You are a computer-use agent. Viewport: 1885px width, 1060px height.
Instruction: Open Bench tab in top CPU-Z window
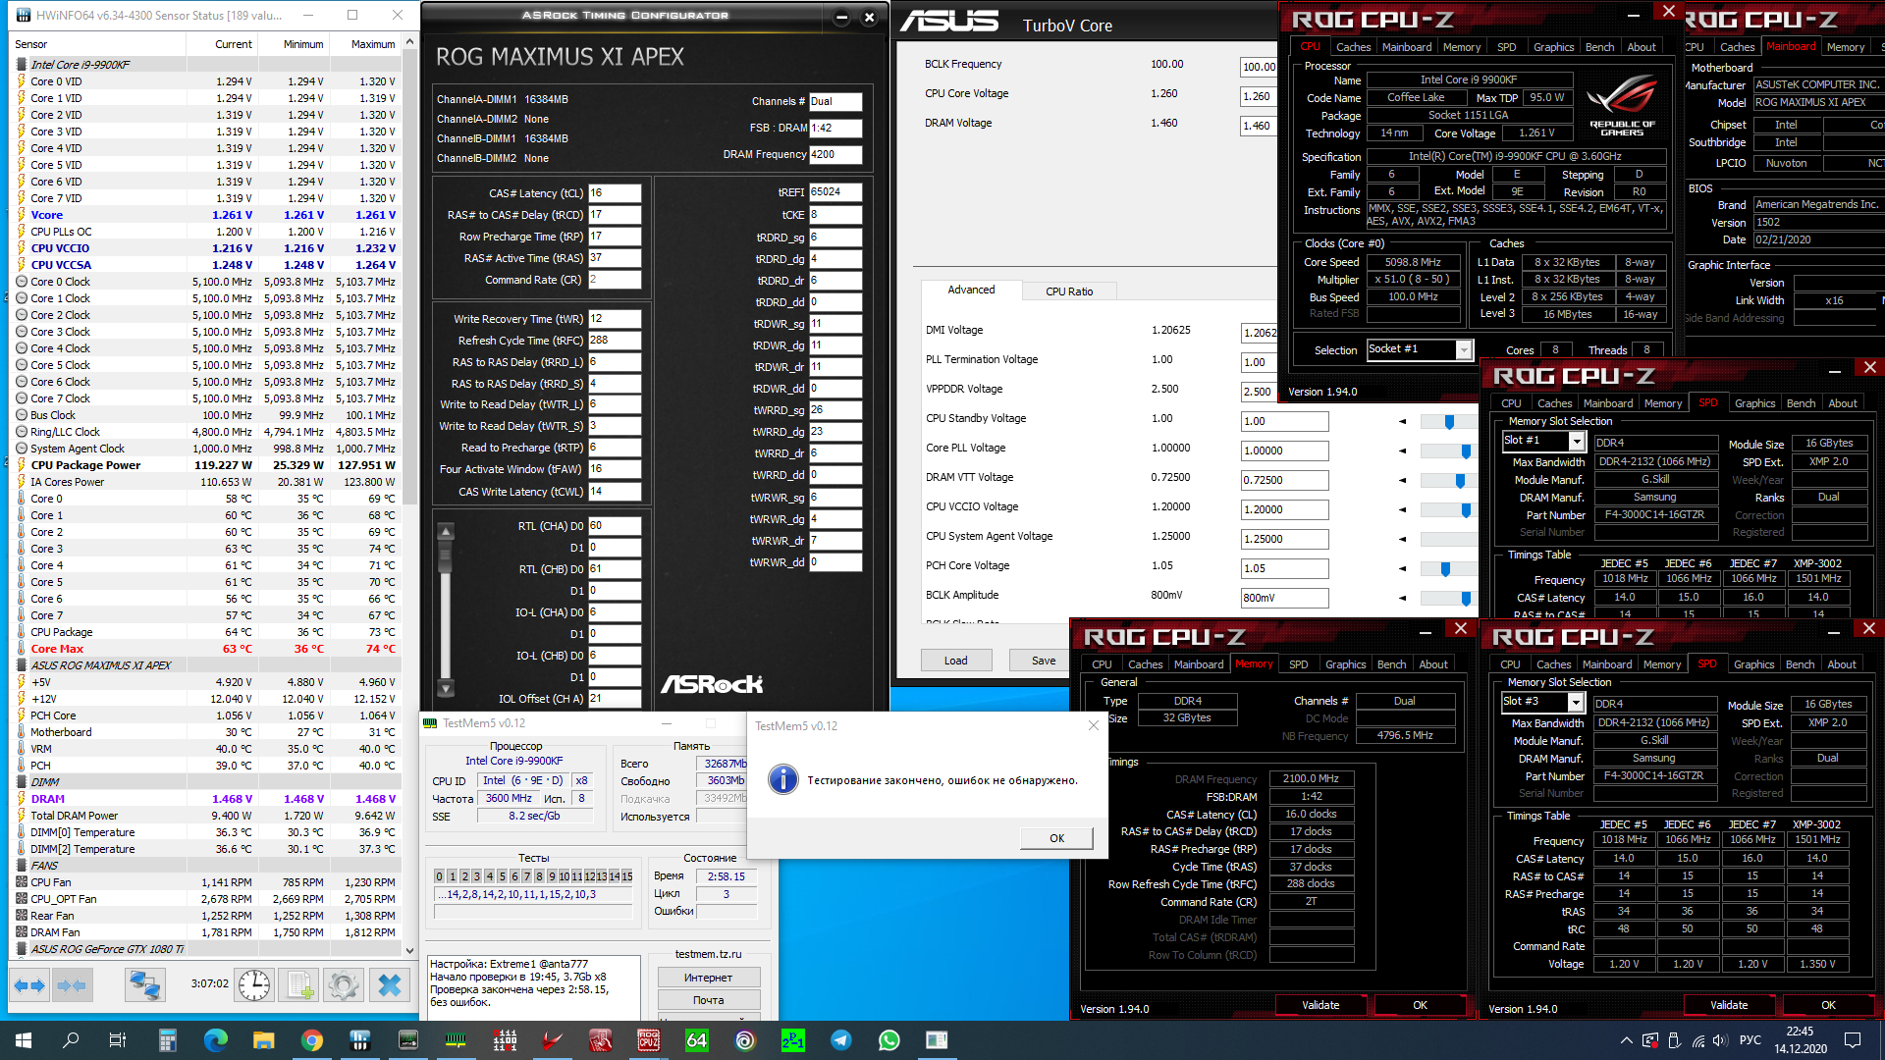point(1599,47)
